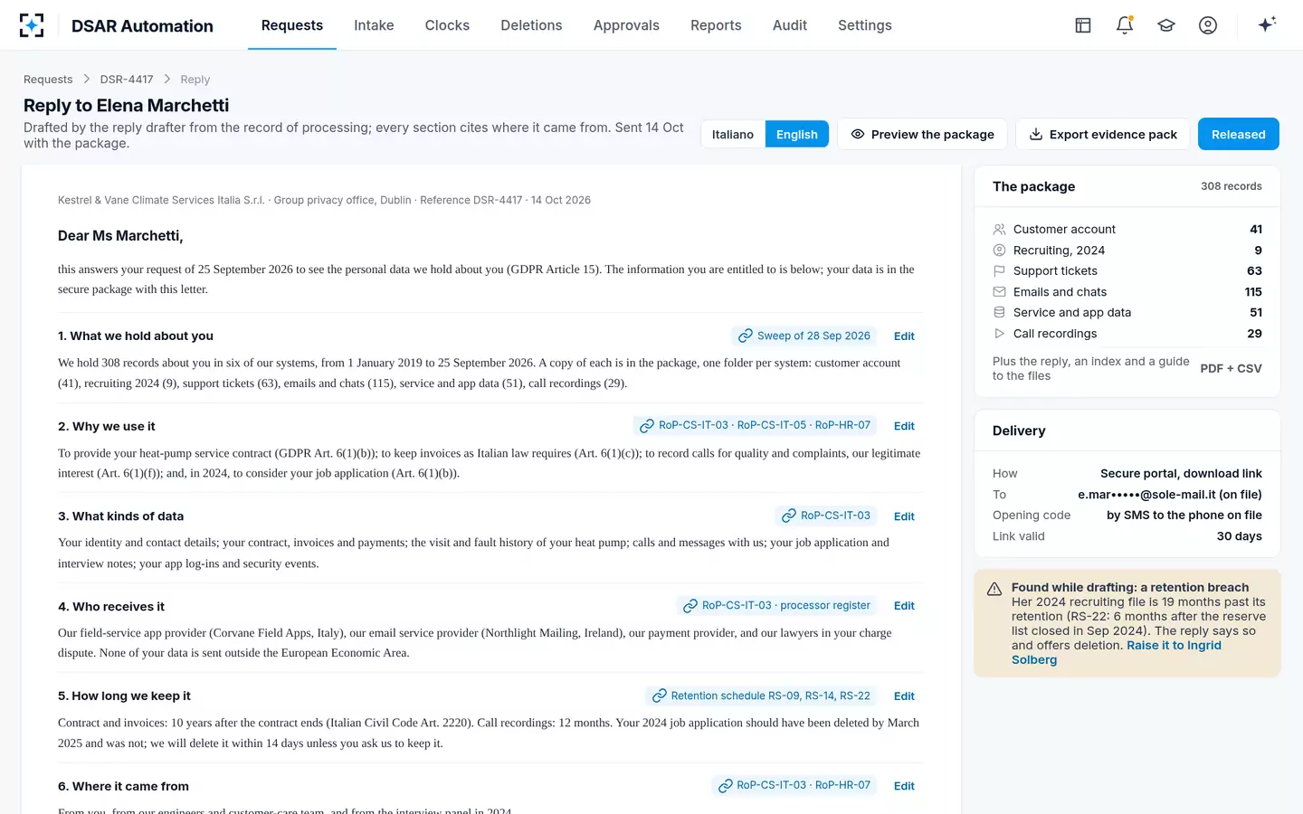This screenshot has height=814, width=1303.
Task: Open the Clocks tab
Action: [447, 25]
